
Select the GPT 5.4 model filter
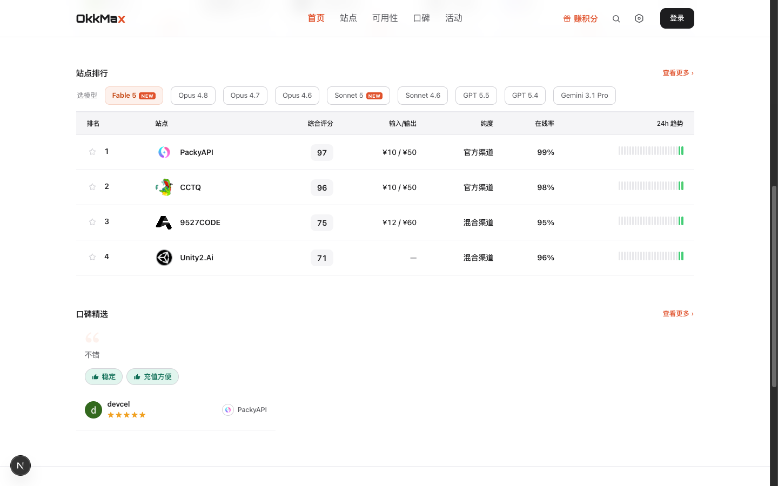pyautogui.click(x=525, y=96)
